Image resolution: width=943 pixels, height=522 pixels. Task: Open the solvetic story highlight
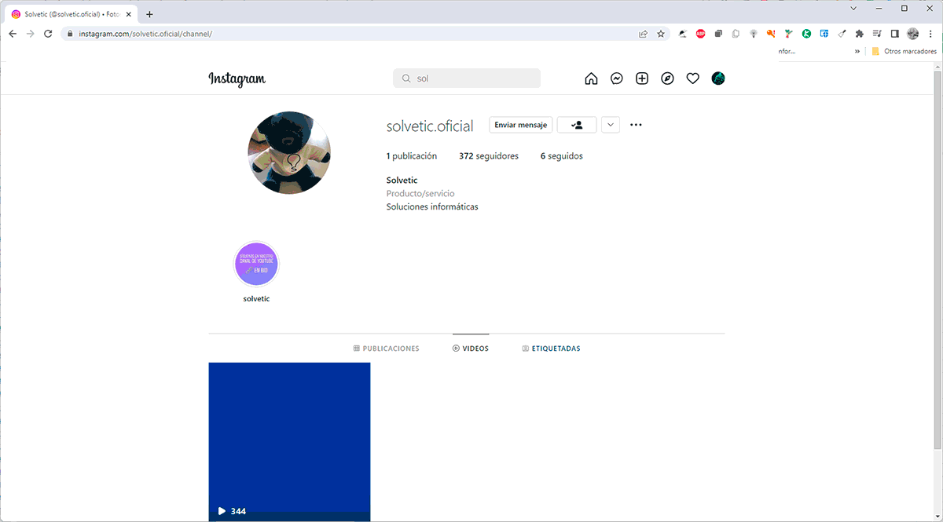(256, 265)
